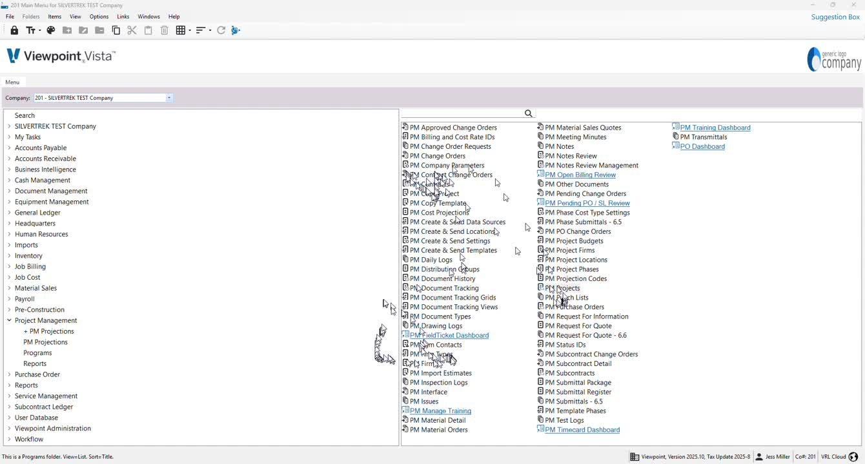Expand the Payroll tree node
This screenshot has height=464, width=865.
[x=9, y=299]
